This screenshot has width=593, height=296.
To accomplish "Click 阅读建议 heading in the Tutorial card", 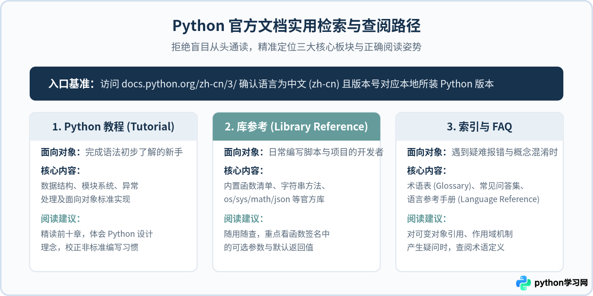I will pyautogui.click(x=61, y=218).
